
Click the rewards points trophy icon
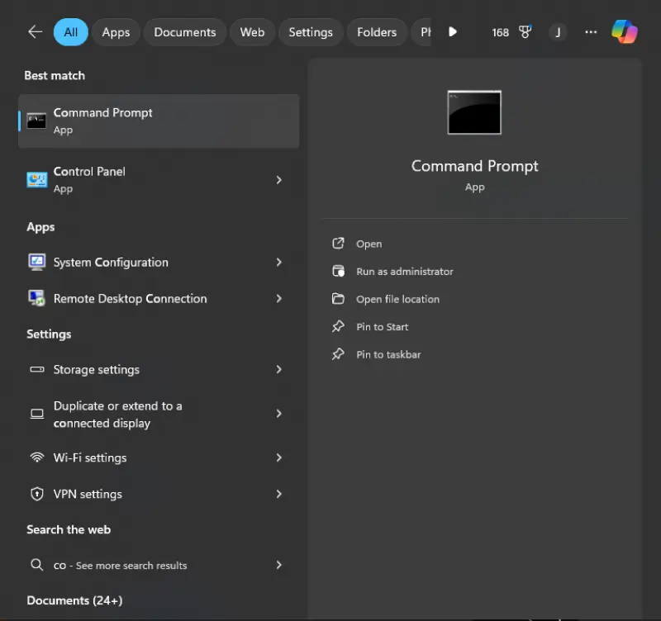525,32
